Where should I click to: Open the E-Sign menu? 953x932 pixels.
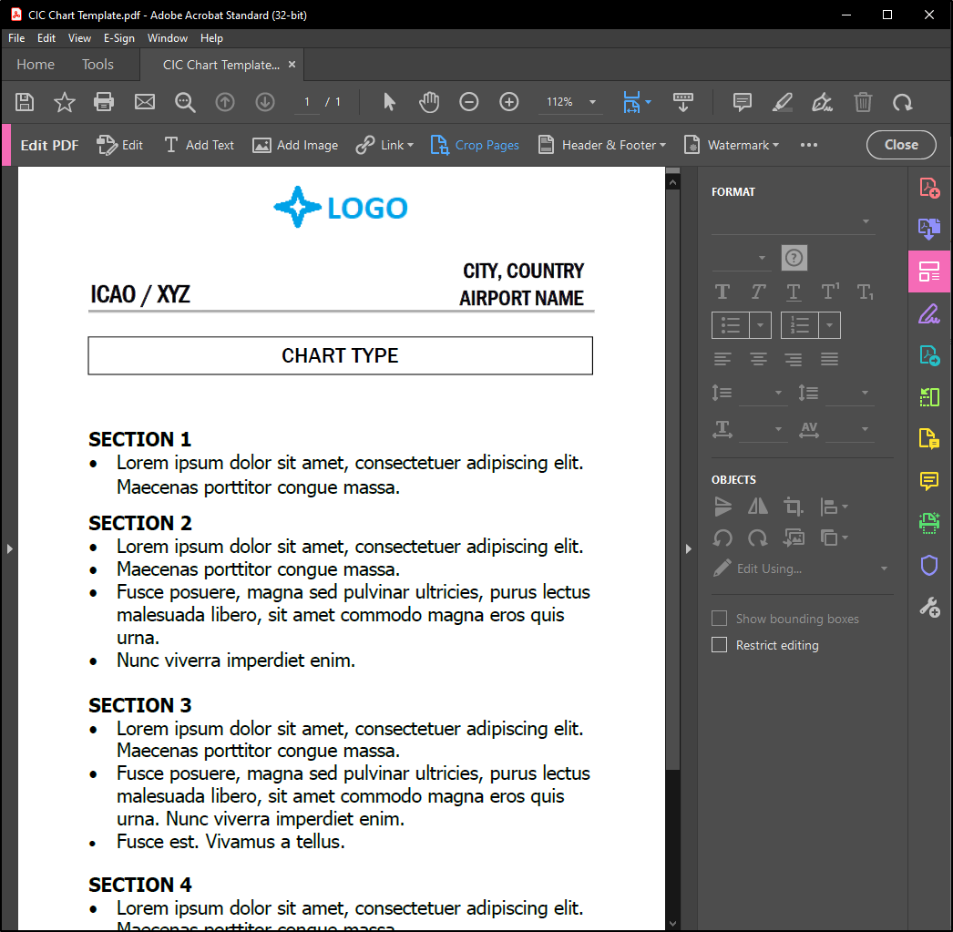(118, 38)
